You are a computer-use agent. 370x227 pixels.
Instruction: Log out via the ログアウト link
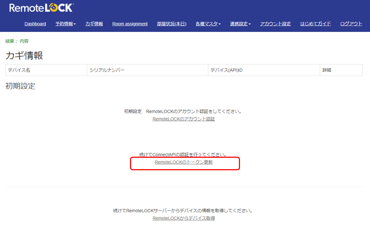351,24
